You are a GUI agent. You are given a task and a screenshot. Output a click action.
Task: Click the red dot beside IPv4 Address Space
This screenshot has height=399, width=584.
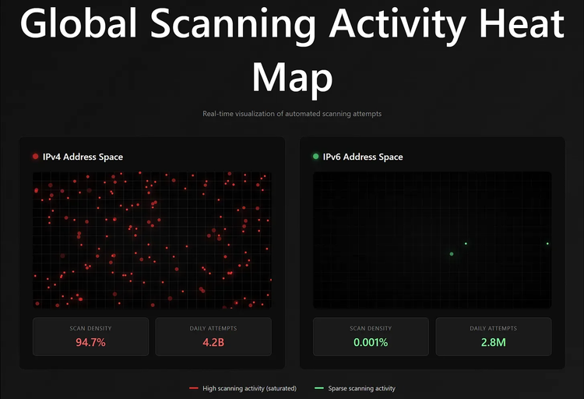pyautogui.click(x=35, y=157)
